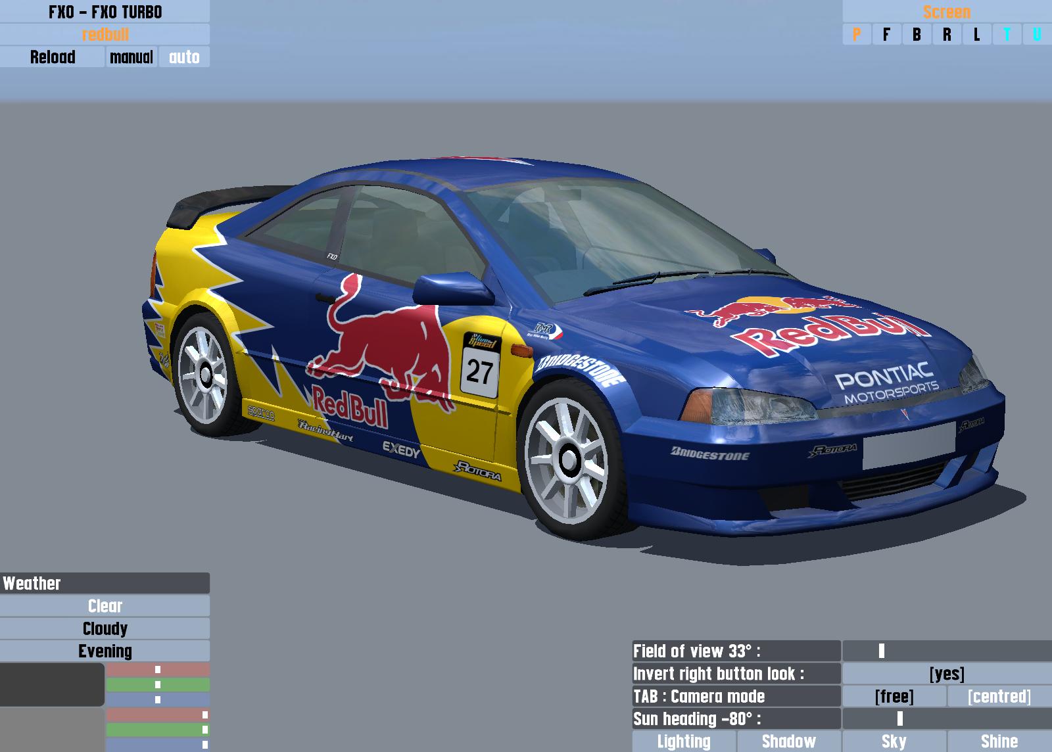Click the lighter gray colour swatch

[52, 730]
